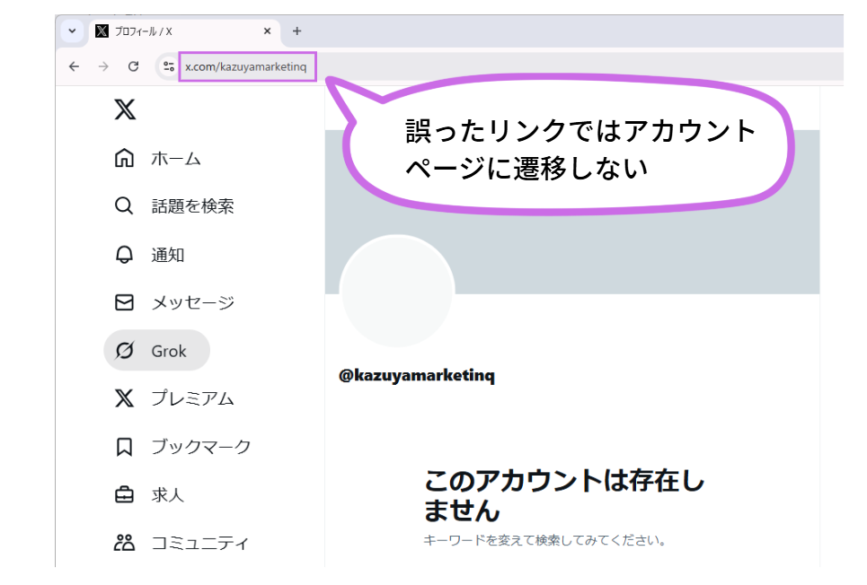Viewport: 867px width, 585px height.
Task: Click the X logo in sidebar
Action: 125,109
